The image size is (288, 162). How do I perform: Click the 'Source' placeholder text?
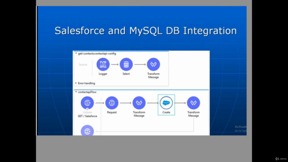83,64
